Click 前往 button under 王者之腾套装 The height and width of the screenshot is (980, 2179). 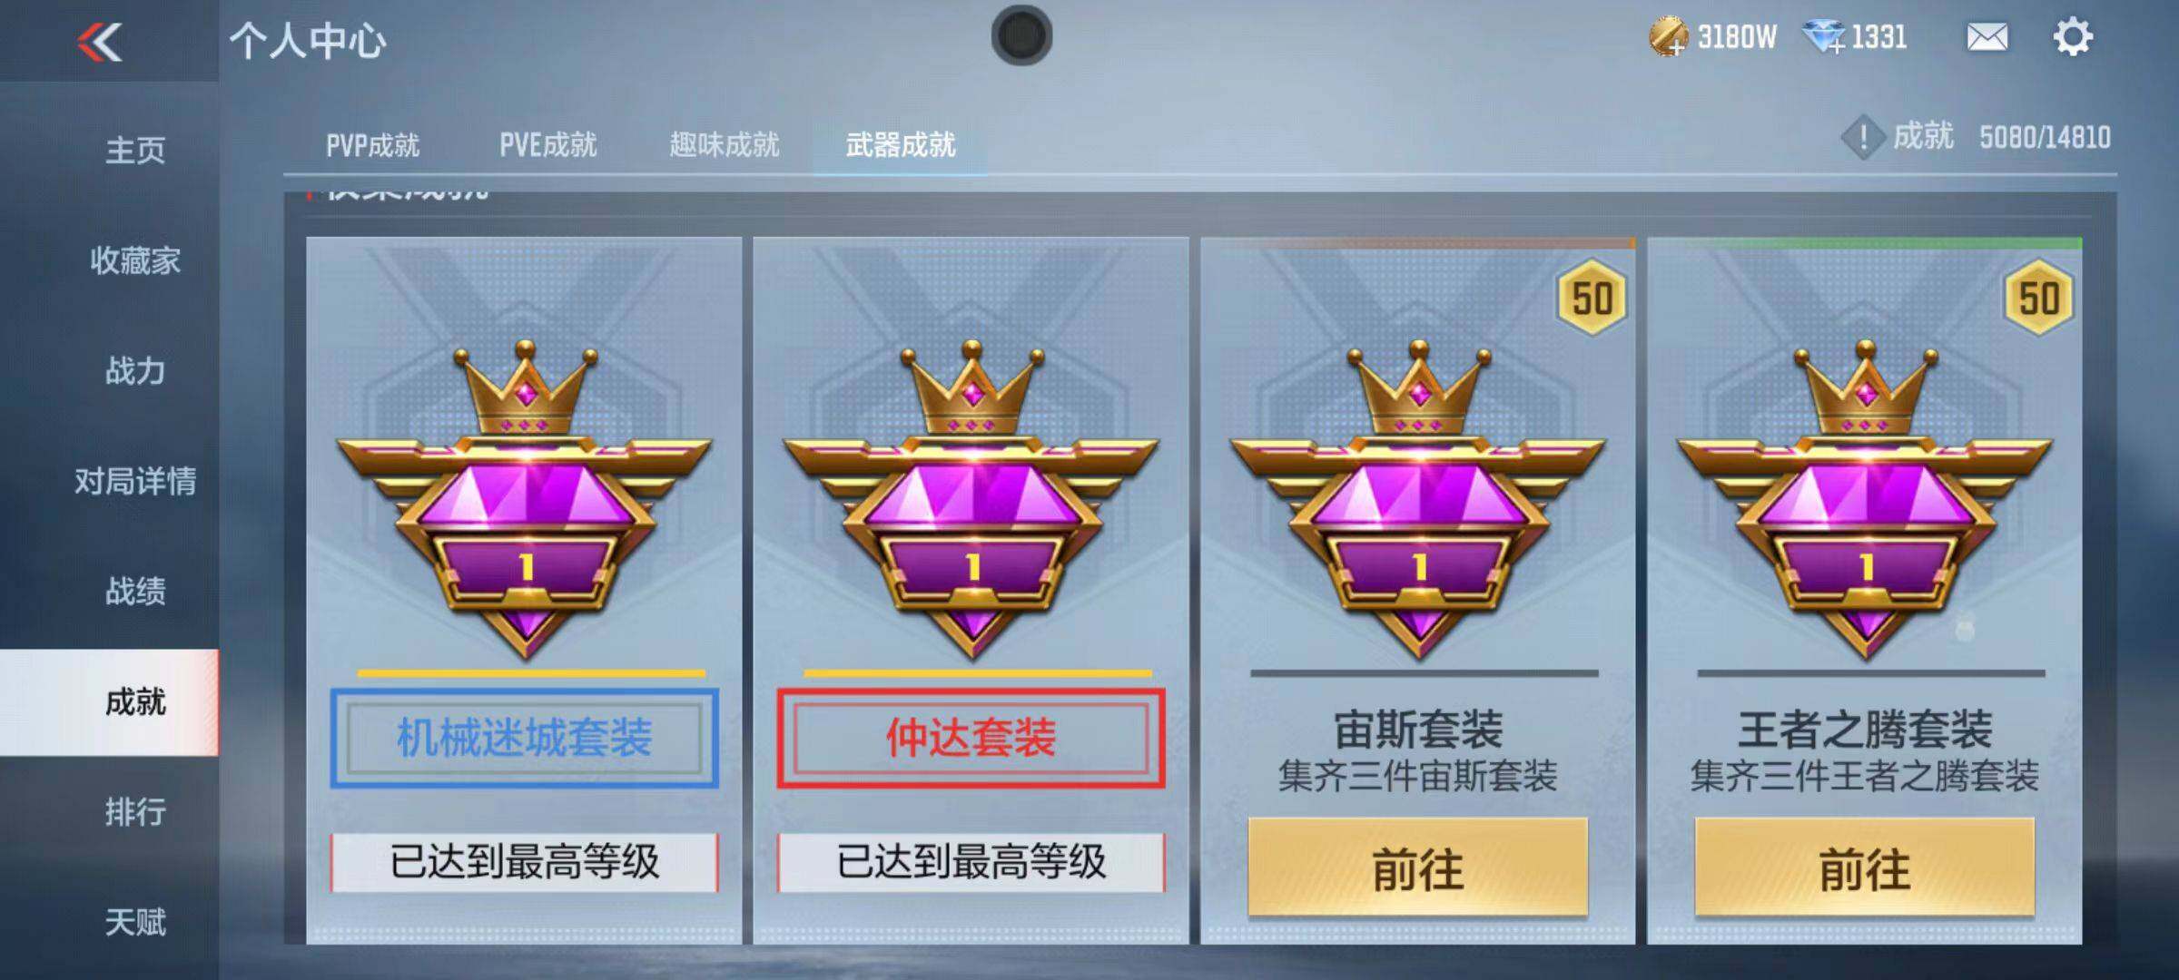1865,869
